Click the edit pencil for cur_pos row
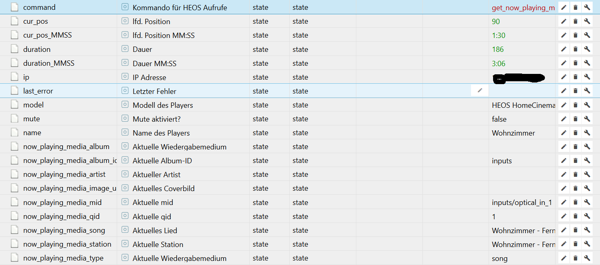The width and height of the screenshot is (600, 265). (564, 22)
